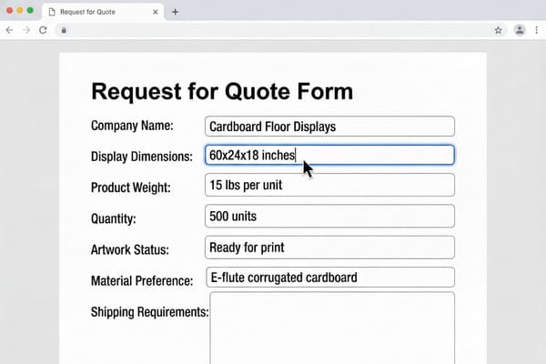
Task: Reload the page with the refresh icon
Action: click(x=43, y=30)
